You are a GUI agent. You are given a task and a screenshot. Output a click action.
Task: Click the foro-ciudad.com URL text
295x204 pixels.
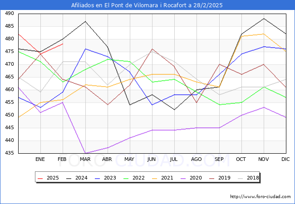pyautogui.click(x=261, y=197)
